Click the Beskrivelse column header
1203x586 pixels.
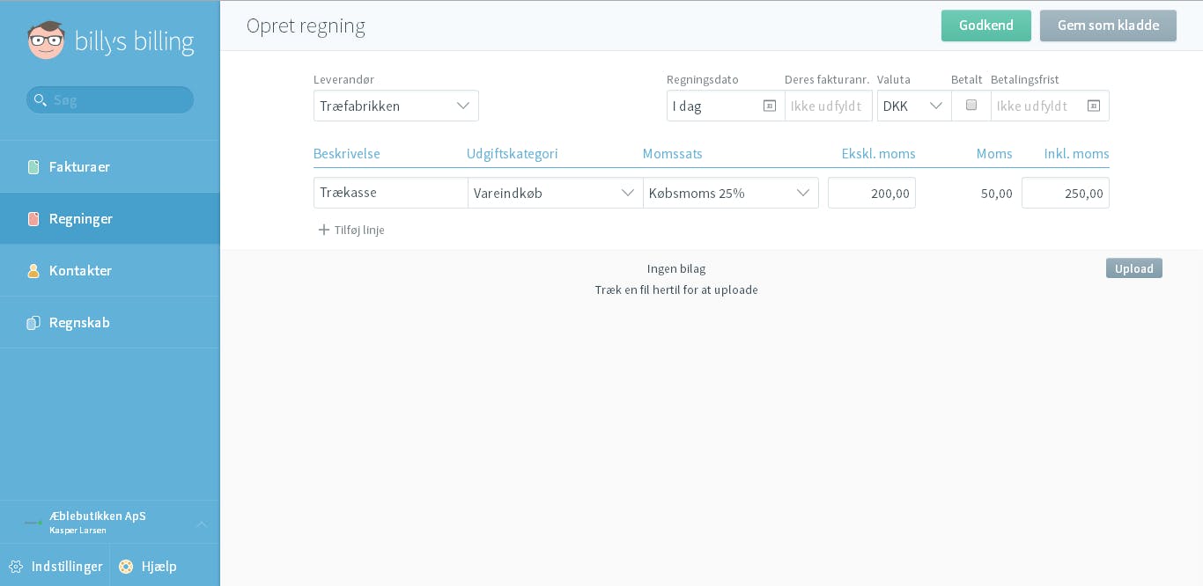[347, 153]
